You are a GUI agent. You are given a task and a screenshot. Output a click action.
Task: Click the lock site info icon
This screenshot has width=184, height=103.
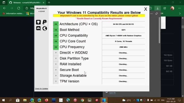pos(27,8)
